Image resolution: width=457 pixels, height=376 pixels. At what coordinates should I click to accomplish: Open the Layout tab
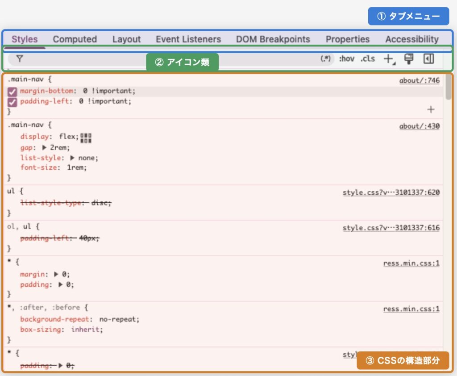(126, 39)
